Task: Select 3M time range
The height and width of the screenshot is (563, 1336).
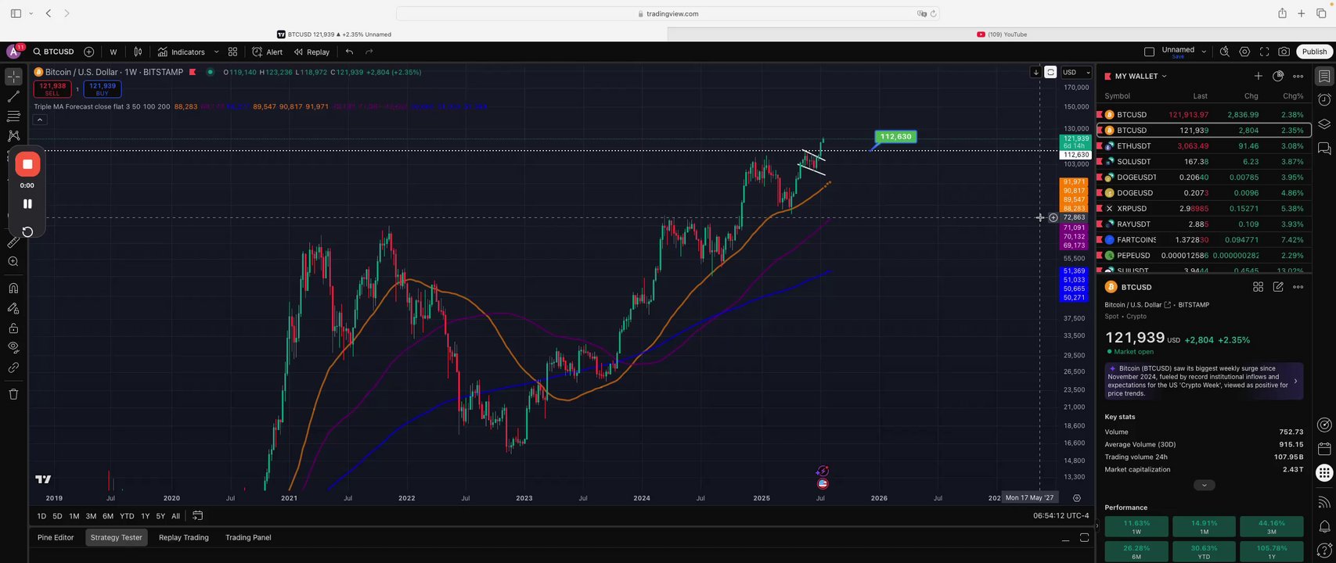Action: point(91,516)
